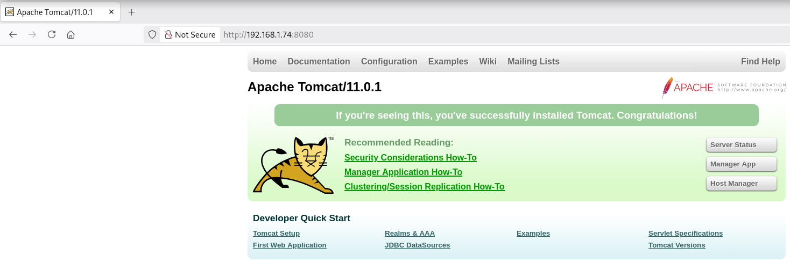The height and width of the screenshot is (262, 790).
Task: Go to Find Help in navigation bar
Action: [760, 62]
